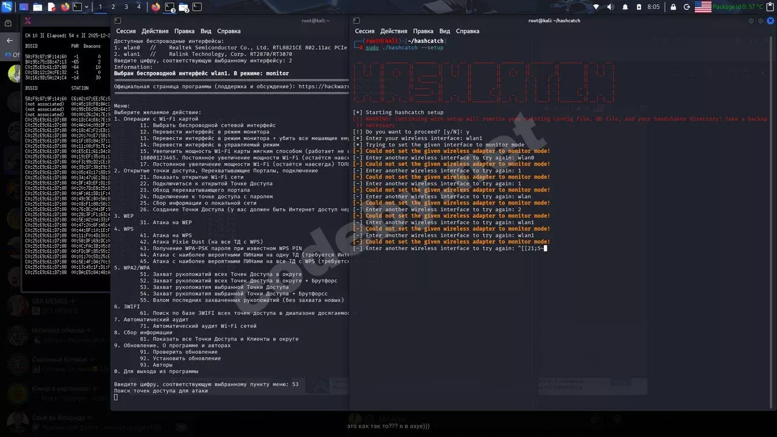This screenshot has width=777, height=437.
Task: Switch to workspace 2
Action: 113,7
